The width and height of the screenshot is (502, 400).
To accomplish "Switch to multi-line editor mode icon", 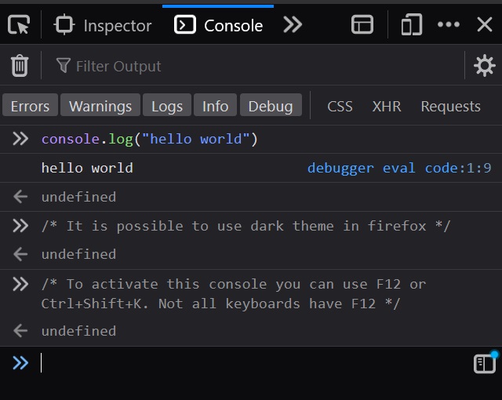I will pos(485,363).
